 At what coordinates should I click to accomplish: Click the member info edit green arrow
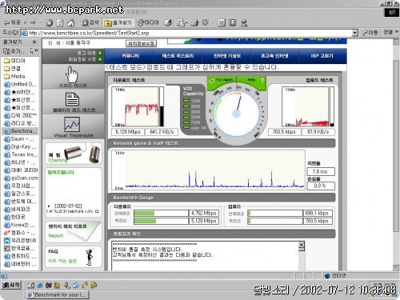100,59
